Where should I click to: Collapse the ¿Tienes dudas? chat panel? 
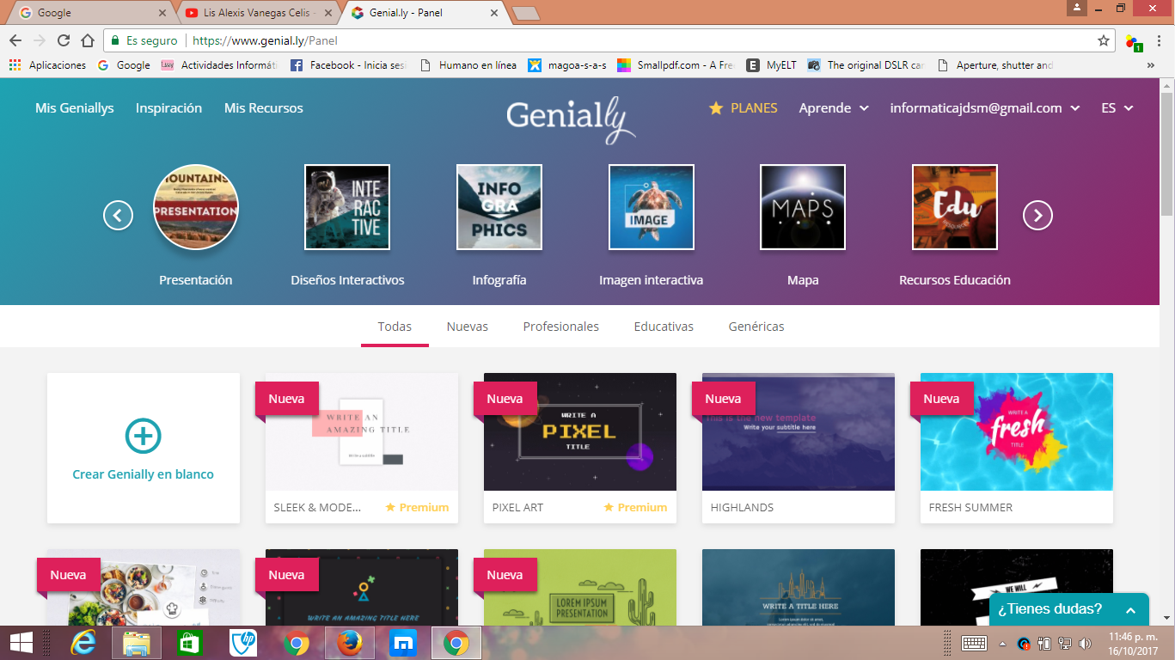tap(1129, 608)
